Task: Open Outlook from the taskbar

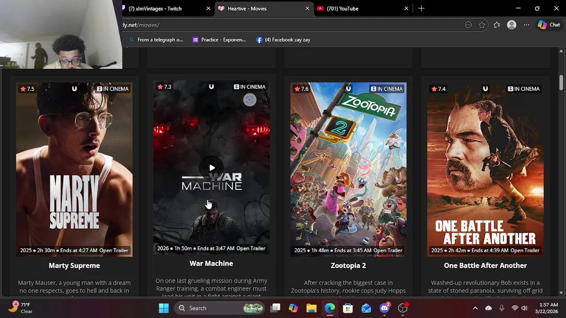Action: (x=366, y=308)
